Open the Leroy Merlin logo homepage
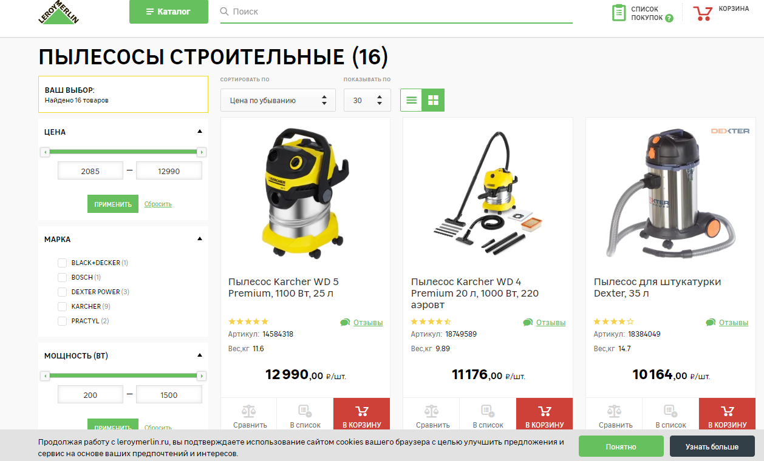764x461 pixels. tap(58, 12)
